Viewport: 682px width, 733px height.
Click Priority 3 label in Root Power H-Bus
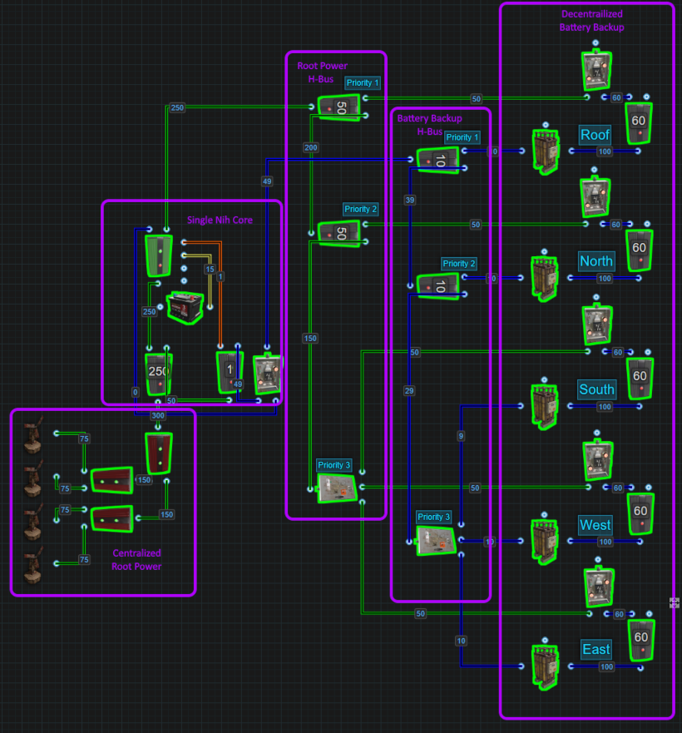click(334, 465)
